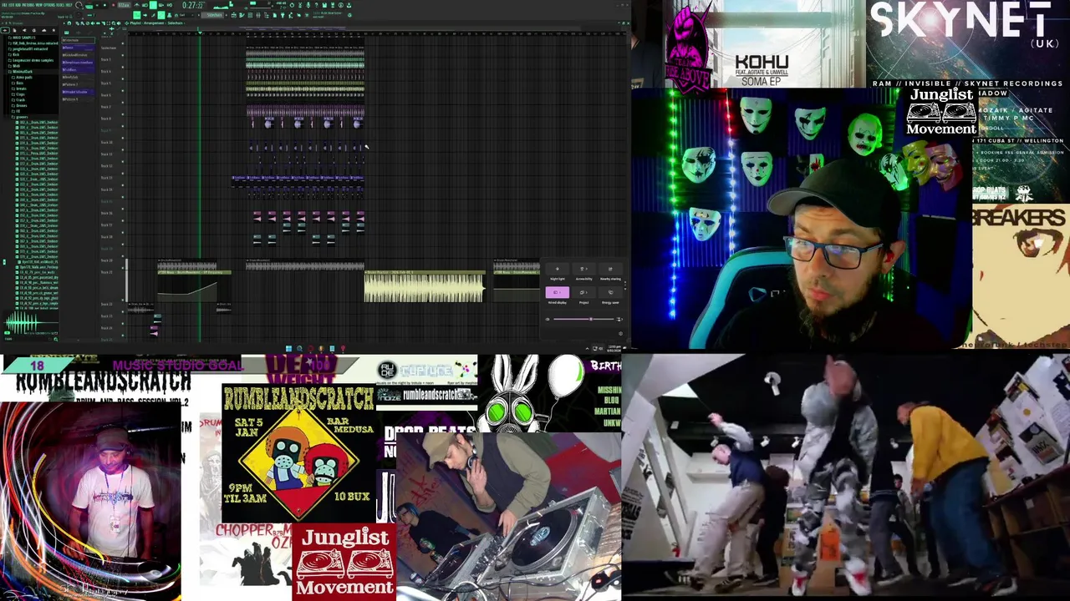The image size is (1070, 601).
Task: Open the FILE menu in FL Studio
Action: [x=3, y=5]
